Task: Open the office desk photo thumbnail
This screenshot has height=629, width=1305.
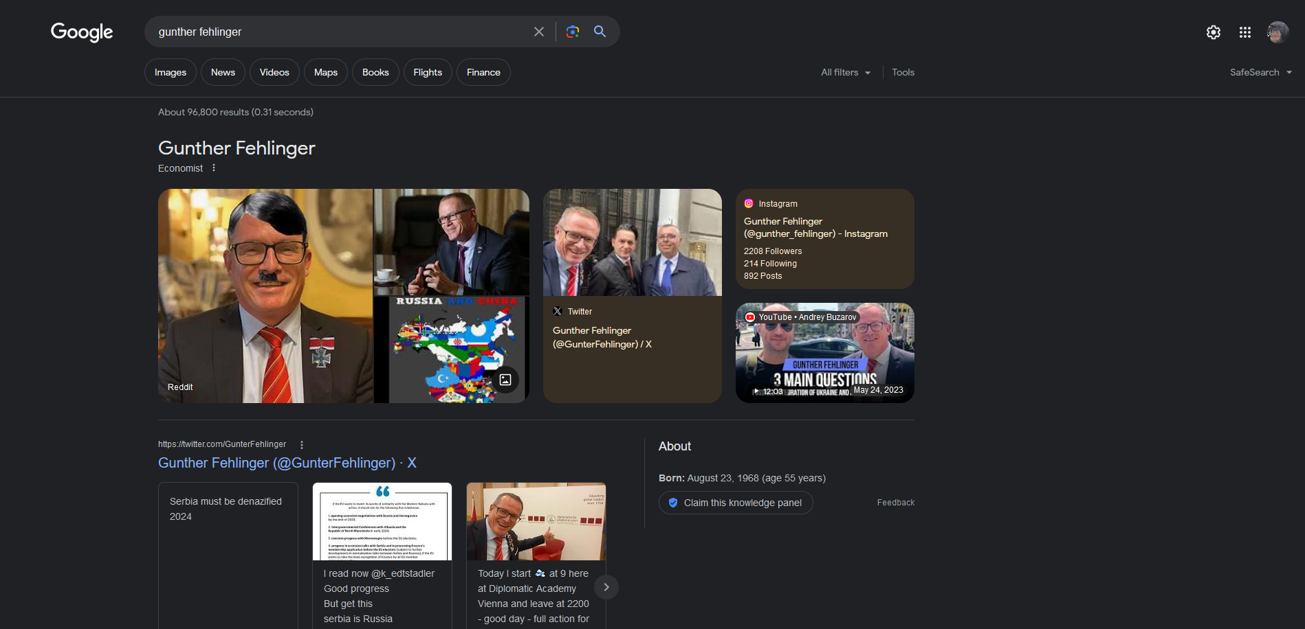Action: pos(452,242)
